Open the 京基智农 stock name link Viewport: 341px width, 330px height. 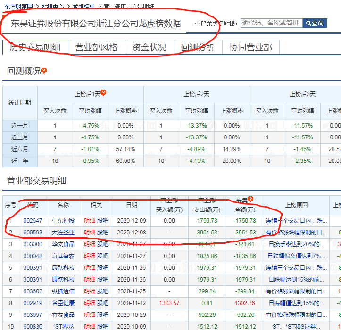tap(63, 256)
